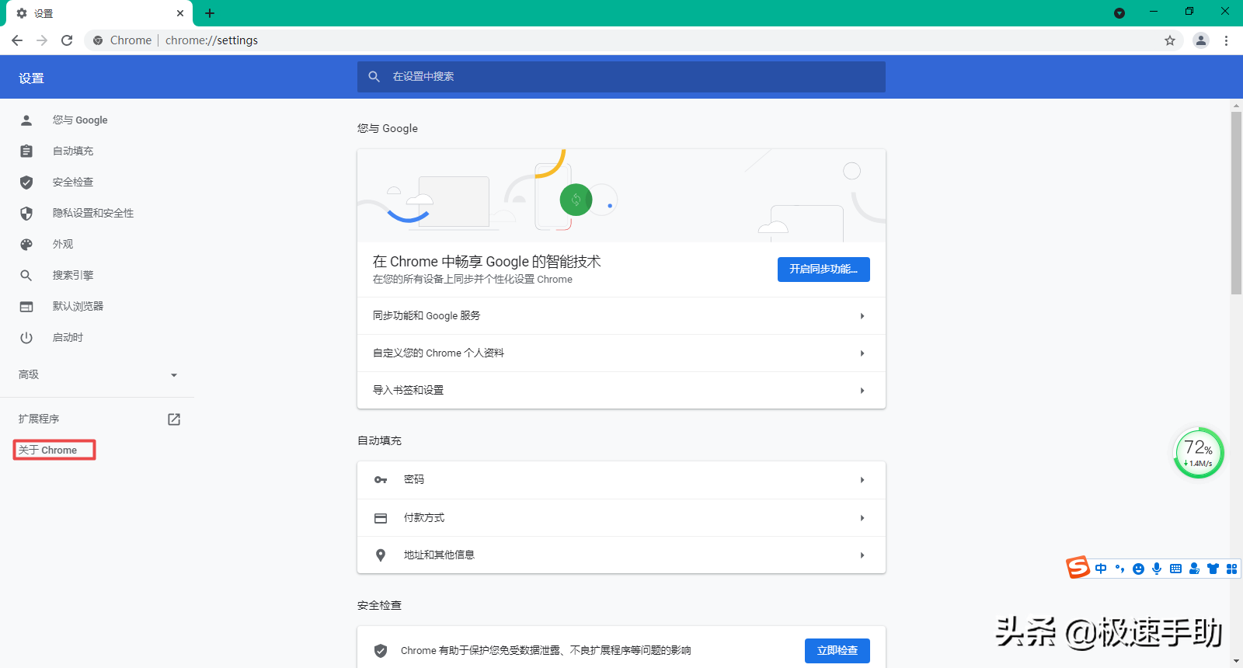Click Sogou user account icon
Viewport: 1243px width, 668px height.
coord(1194,569)
